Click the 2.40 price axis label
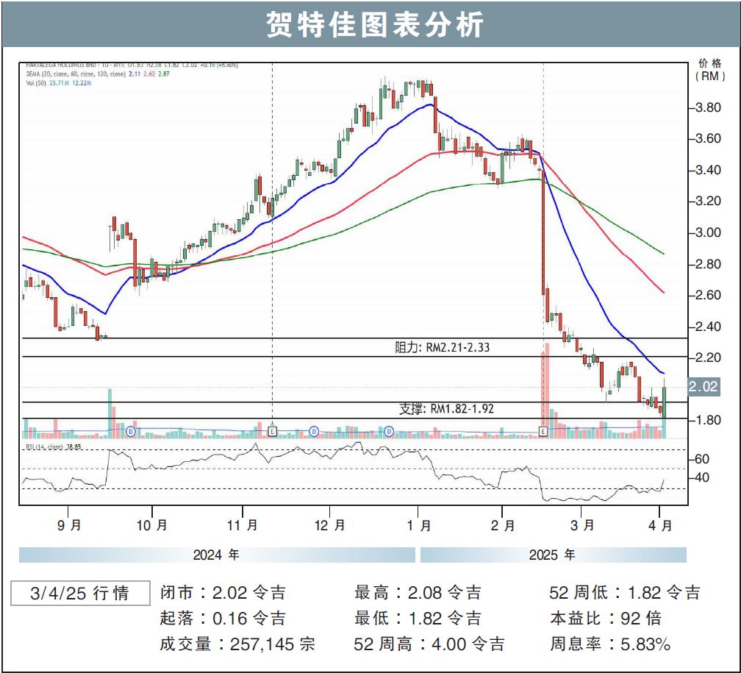 (708, 327)
